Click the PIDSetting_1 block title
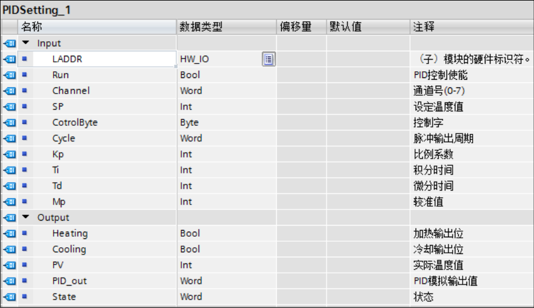The height and width of the screenshot is (308, 534). coord(36,10)
